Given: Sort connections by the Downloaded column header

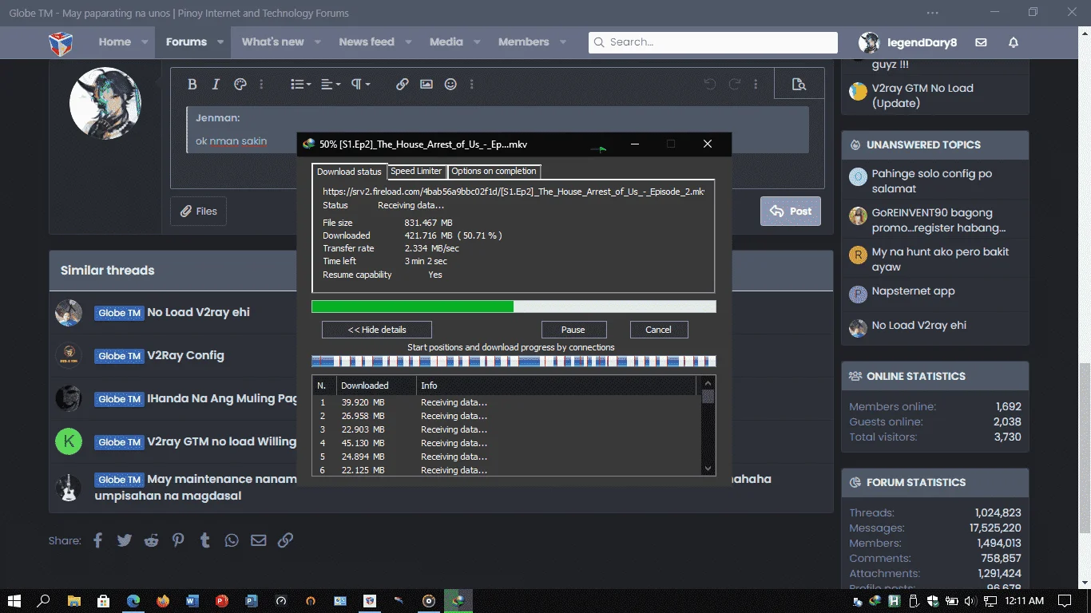Looking at the screenshot, I should pos(376,386).
